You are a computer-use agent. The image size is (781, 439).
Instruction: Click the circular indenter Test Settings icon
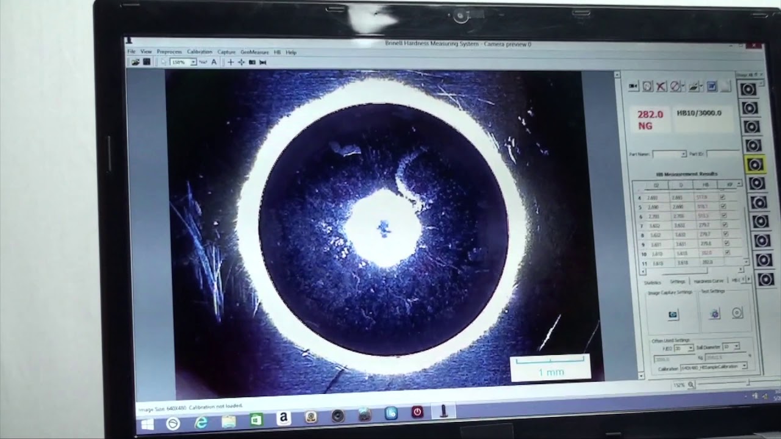737,313
